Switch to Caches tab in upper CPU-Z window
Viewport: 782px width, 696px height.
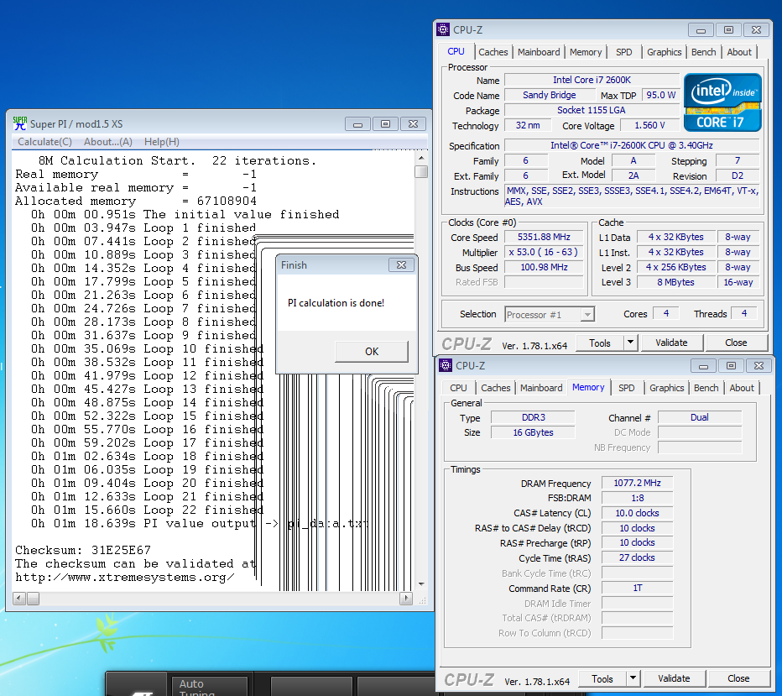[x=493, y=52]
